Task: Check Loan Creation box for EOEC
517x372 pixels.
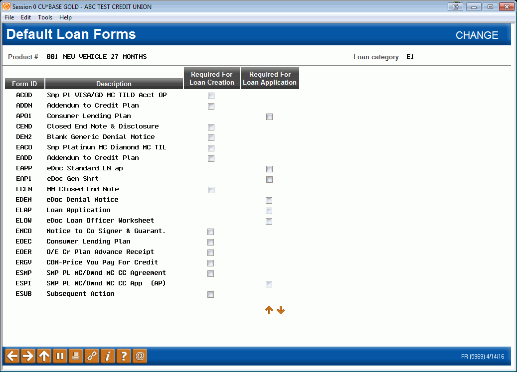Action: [211, 243]
